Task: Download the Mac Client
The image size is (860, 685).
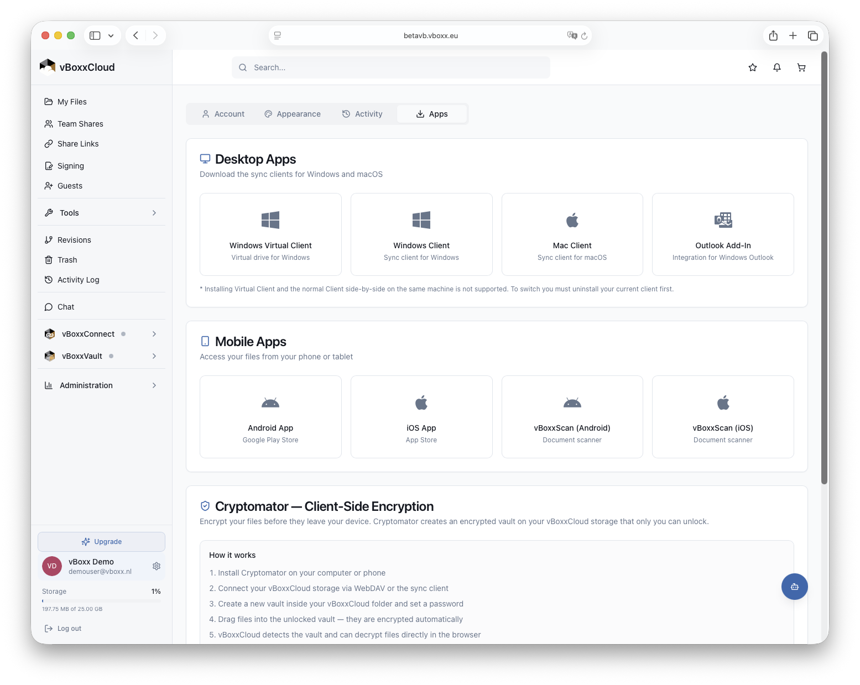Action: 572,234
